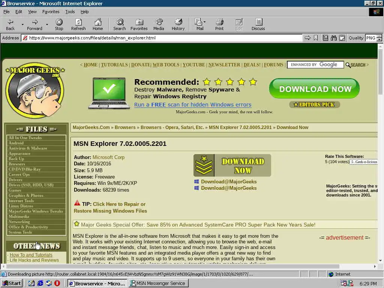Open the Start menu

click(x=12, y=283)
